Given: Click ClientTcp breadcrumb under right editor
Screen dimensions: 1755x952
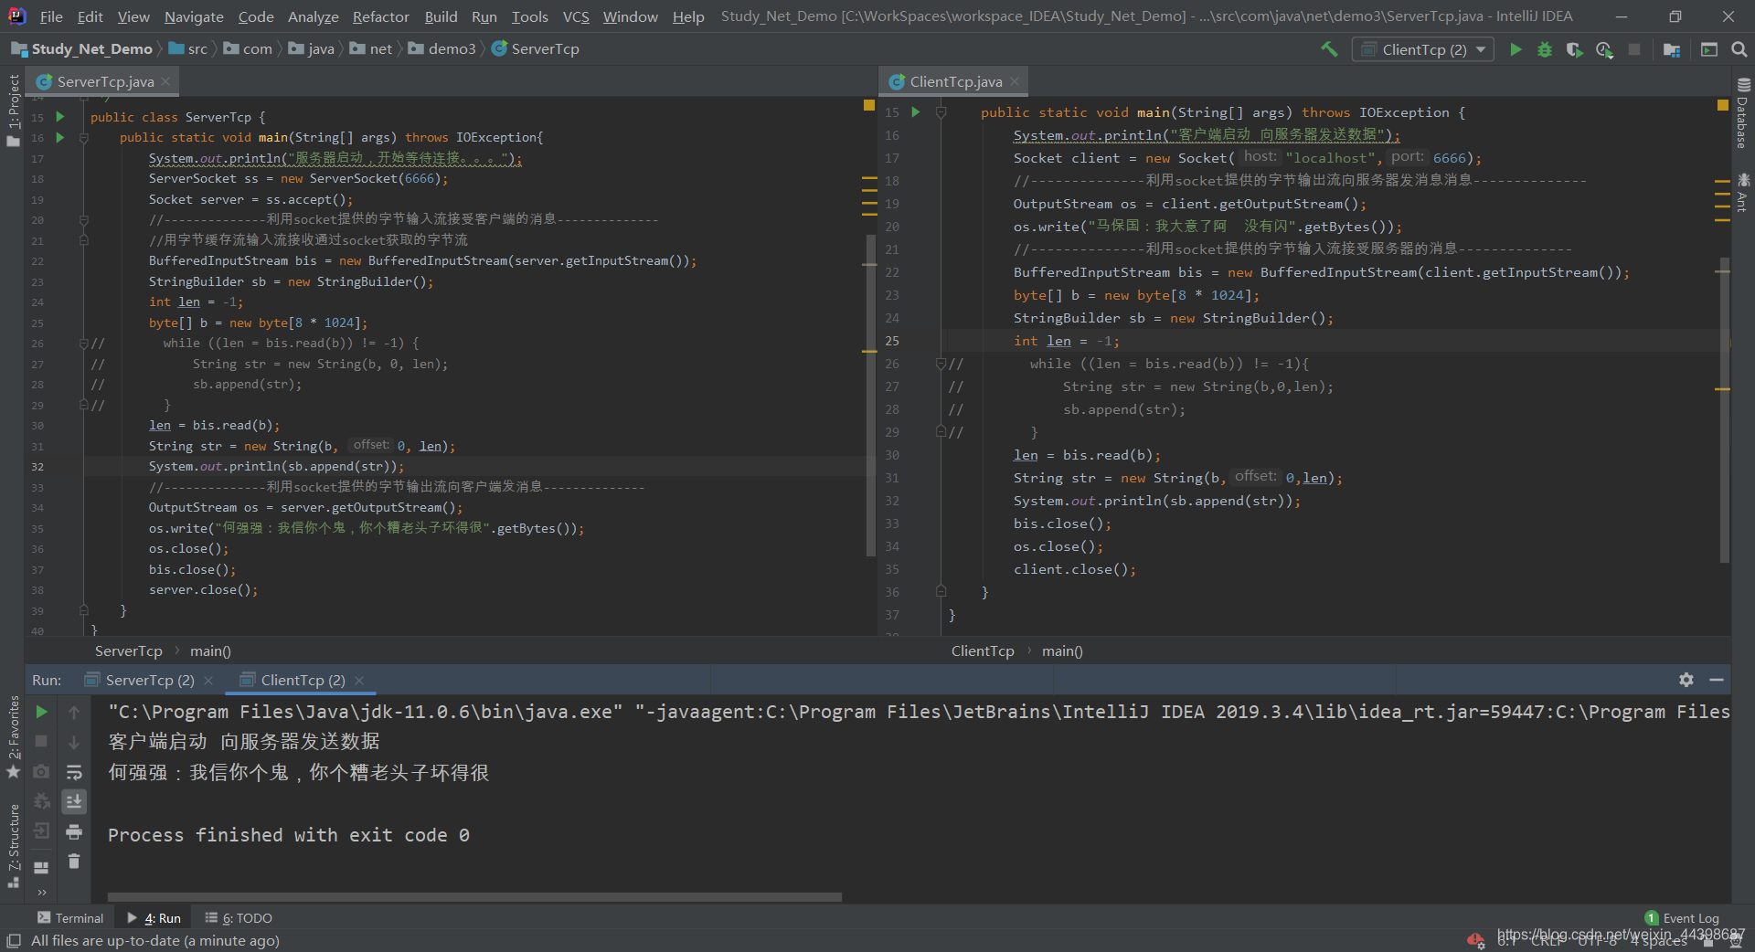Looking at the screenshot, I should point(983,651).
